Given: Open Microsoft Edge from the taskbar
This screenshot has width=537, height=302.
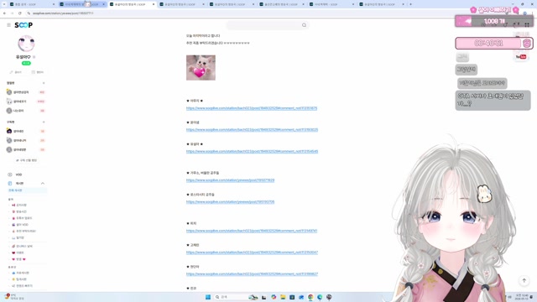Looking at the screenshot, I should (x=320, y=297).
